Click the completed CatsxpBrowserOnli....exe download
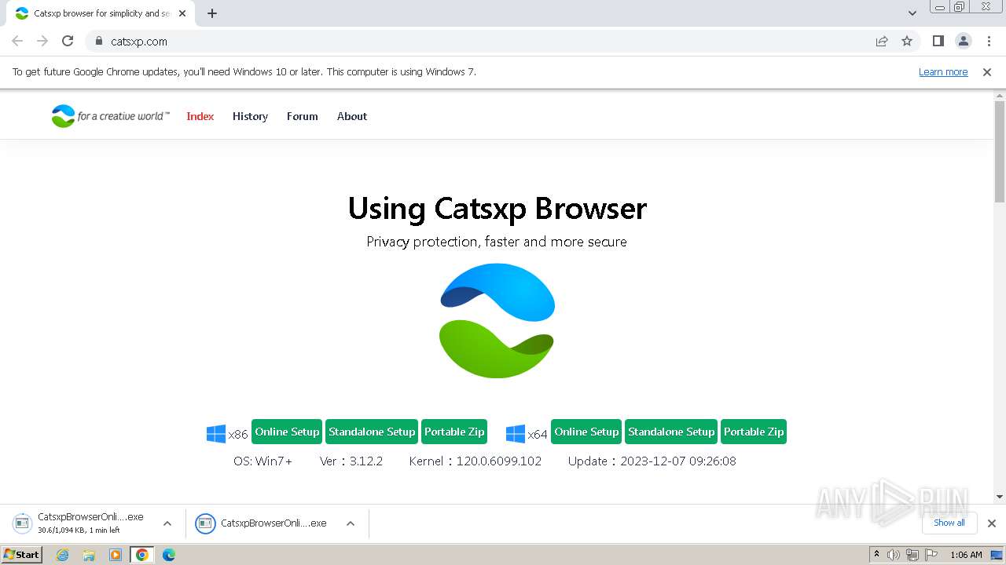The image size is (1006, 565). coord(263,523)
